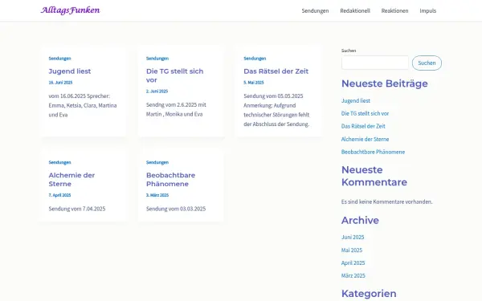Open 'Jugend liest' in Neueste Beiträge

click(x=356, y=101)
